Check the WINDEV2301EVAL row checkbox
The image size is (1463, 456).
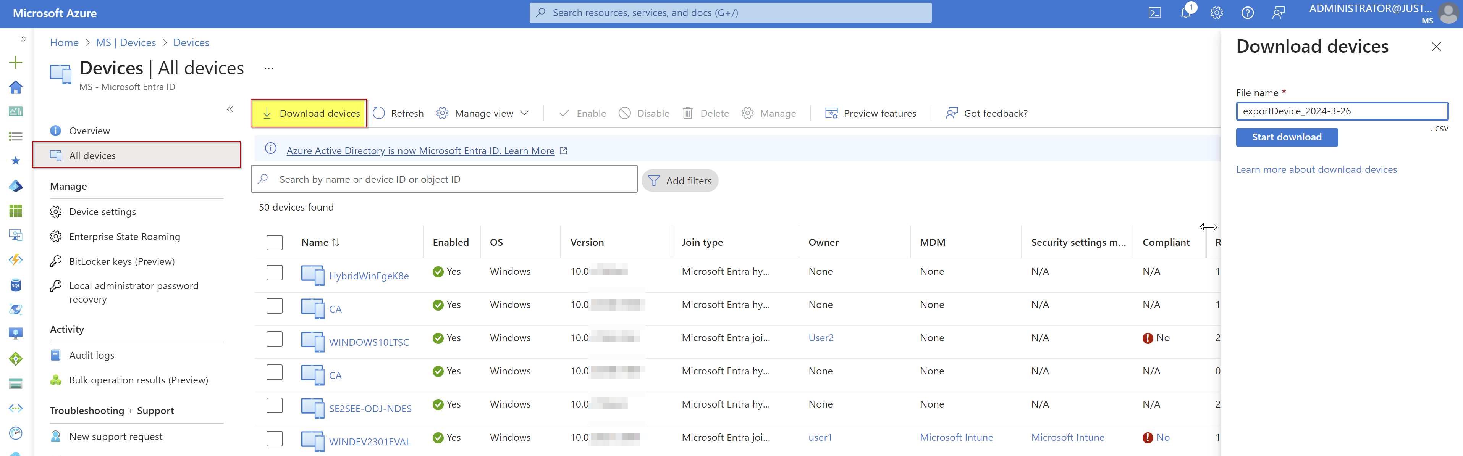coord(274,438)
